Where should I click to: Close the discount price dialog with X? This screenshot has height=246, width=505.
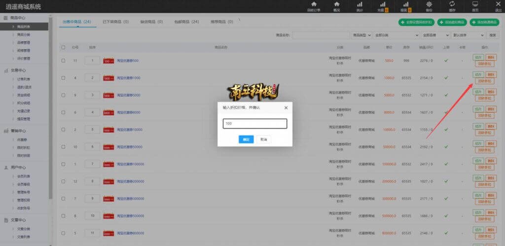(286, 107)
